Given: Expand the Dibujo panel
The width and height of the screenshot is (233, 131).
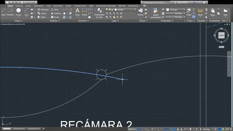Looking at the screenshot, I should [x=18, y=21].
